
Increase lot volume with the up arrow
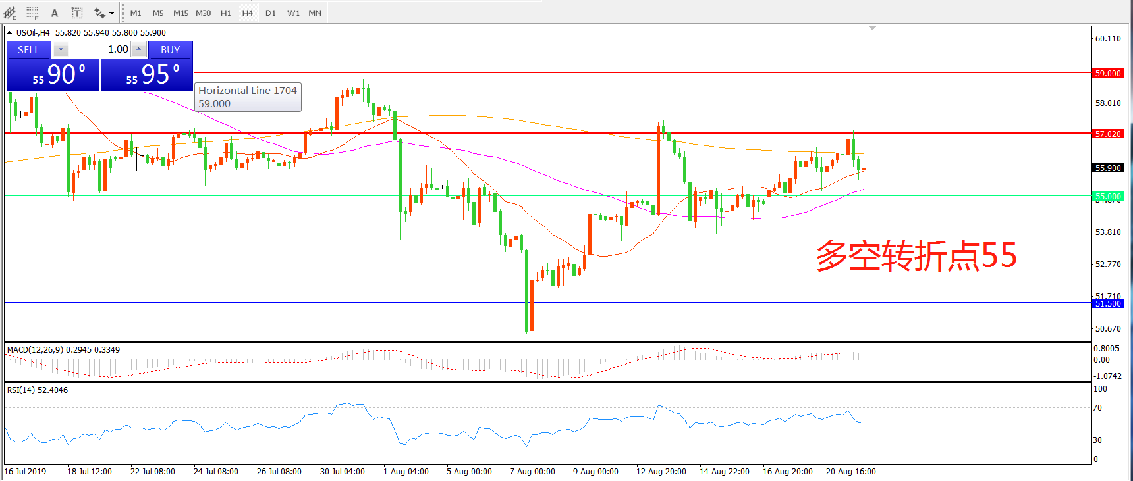(x=138, y=49)
